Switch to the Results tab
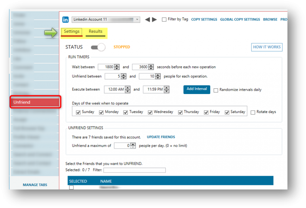The width and height of the screenshot is (306, 208). tap(95, 32)
